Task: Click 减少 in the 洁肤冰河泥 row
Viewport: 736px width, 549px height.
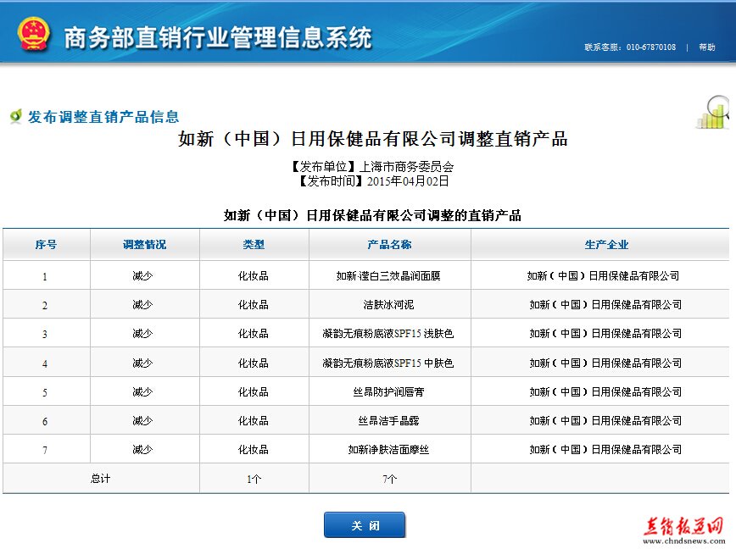Action: 142,305
